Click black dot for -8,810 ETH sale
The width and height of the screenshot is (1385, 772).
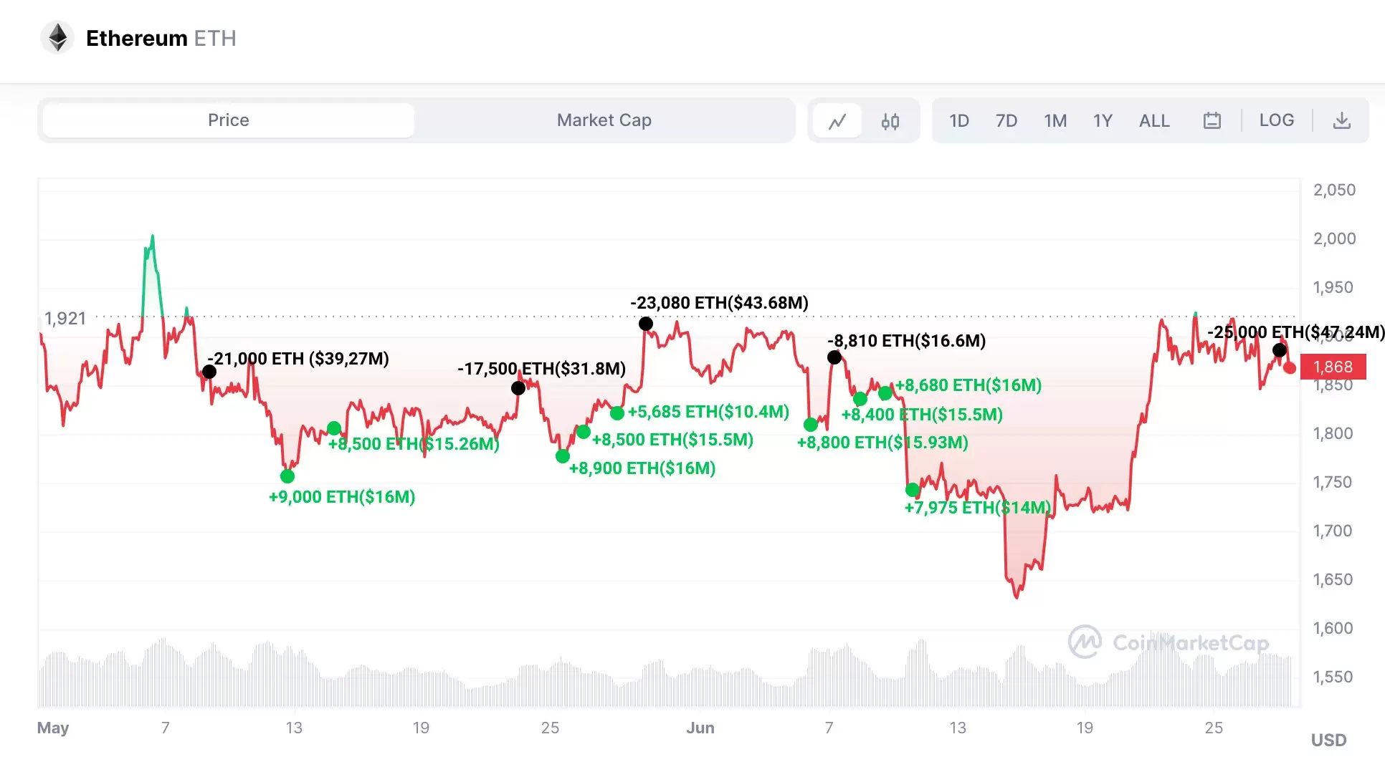point(834,357)
